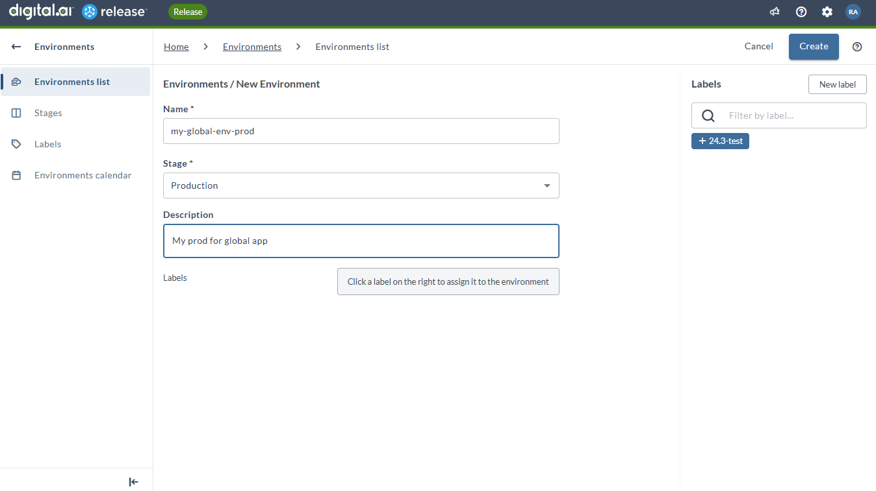The image size is (876, 491).
Task: Open the Stage dropdown showing Production
Action: (361, 186)
